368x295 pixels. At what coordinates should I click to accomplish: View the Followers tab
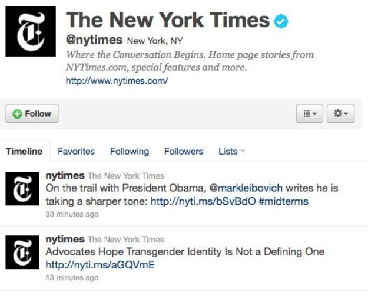tap(184, 151)
